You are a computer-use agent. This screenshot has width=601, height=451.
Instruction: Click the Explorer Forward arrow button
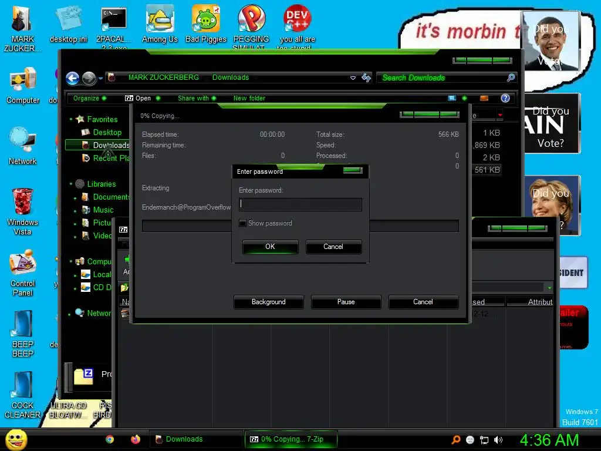89,78
